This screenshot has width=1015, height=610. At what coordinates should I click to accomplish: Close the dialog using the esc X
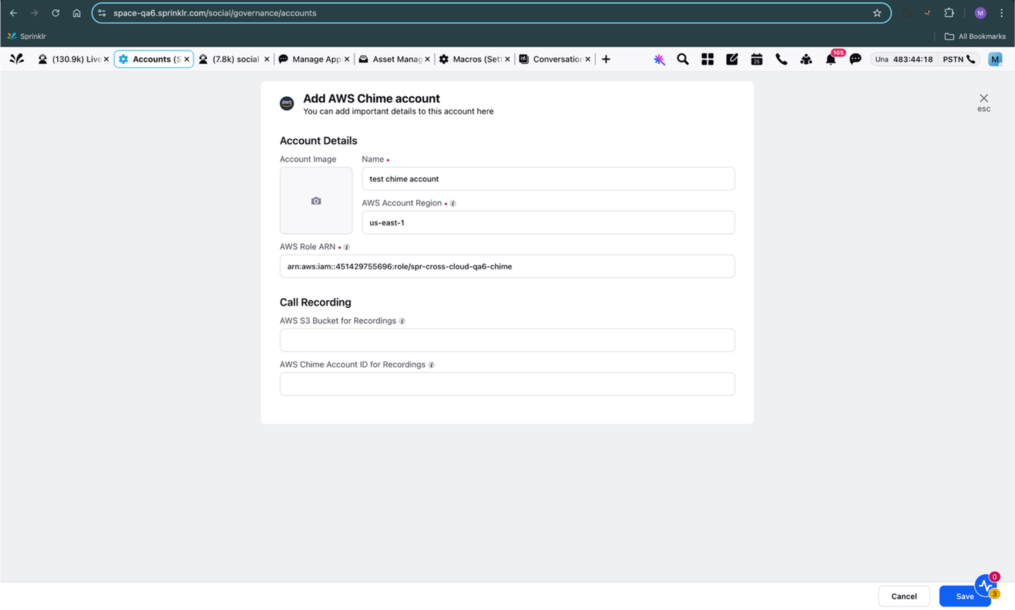984,102
